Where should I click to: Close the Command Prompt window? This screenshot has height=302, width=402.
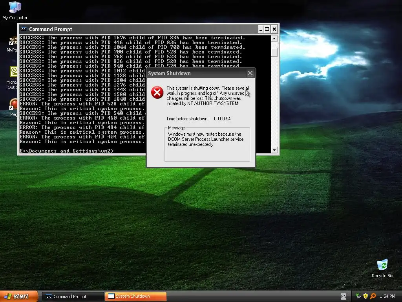(x=274, y=29)
